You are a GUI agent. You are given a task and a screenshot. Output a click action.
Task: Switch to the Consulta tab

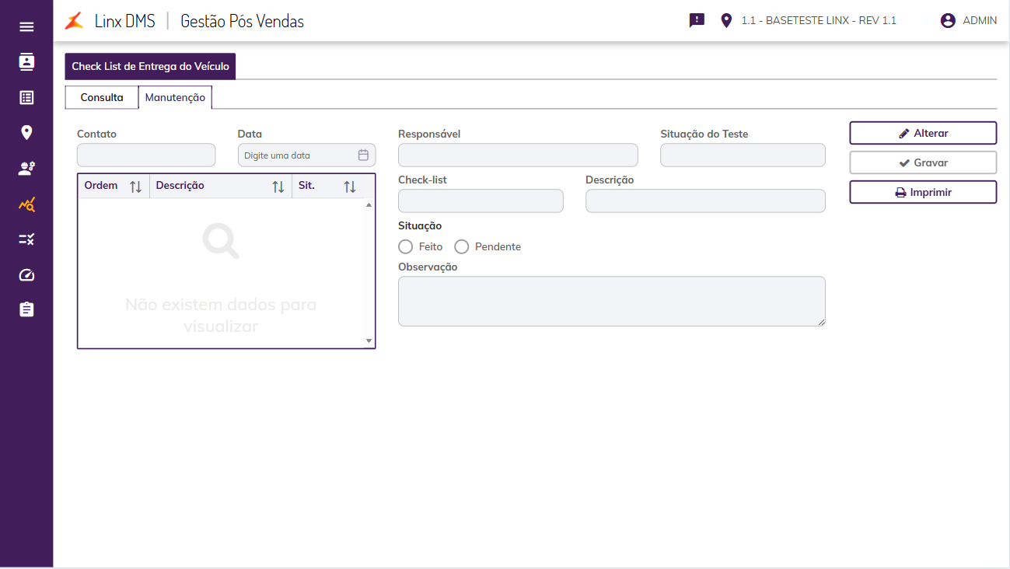point(102,98)
